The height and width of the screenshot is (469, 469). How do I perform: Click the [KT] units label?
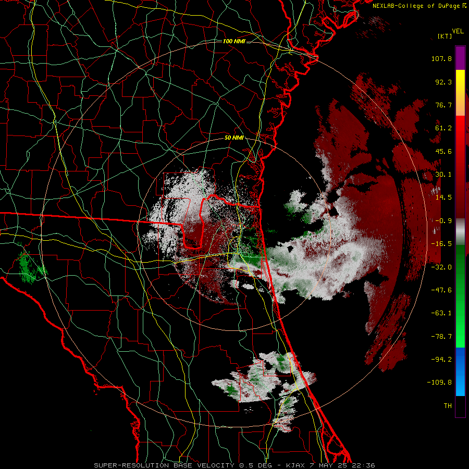(445, 36)
